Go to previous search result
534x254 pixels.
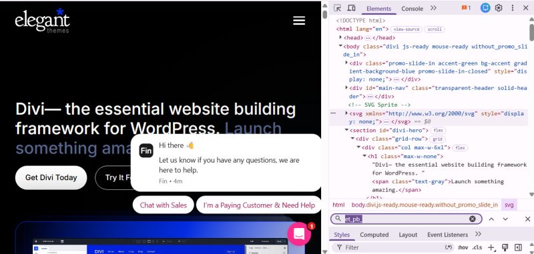point(491,219)
